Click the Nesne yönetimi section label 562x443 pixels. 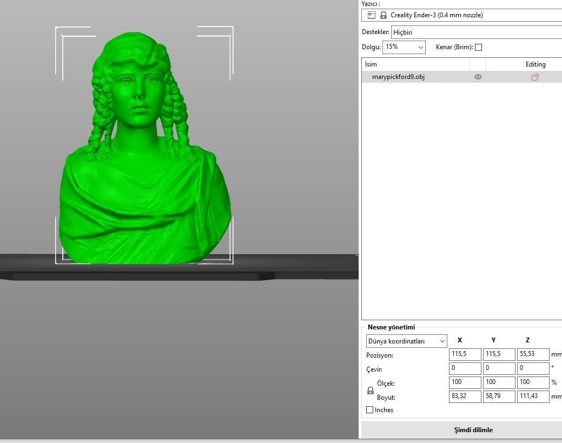[391, 327]
